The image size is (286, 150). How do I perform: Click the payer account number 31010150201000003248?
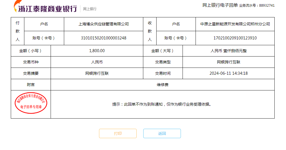103,38
